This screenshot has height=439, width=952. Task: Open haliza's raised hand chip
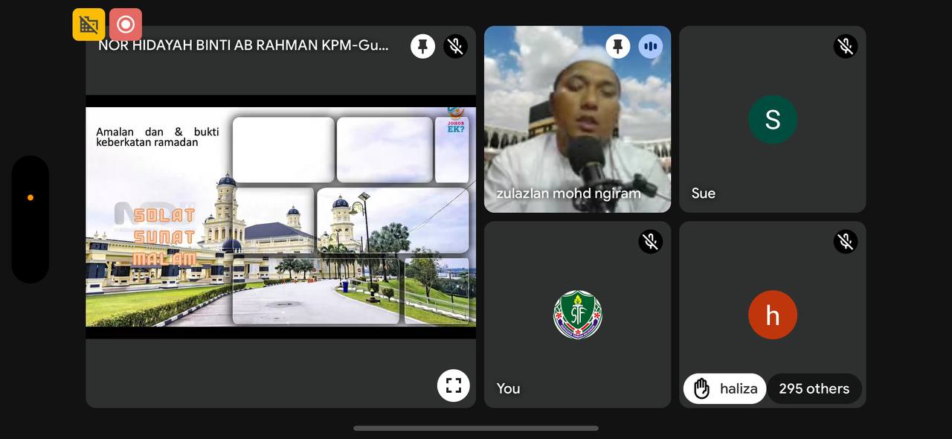[x=724, y=388]
